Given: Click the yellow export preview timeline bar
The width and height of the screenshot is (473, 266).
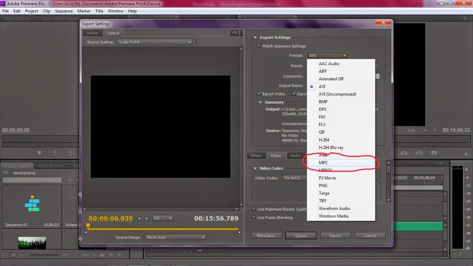Looking at the screenshot, I should point(163,229).
